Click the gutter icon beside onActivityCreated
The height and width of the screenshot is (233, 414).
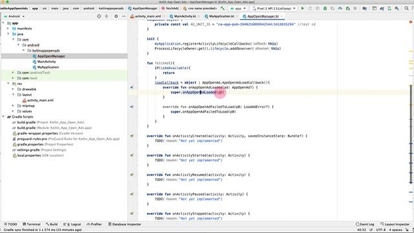[132, 136]
